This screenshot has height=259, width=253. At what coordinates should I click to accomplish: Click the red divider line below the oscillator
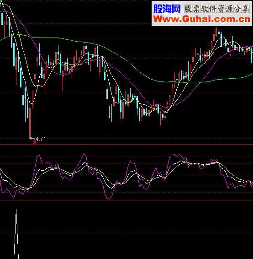click(x=126, y=200)
